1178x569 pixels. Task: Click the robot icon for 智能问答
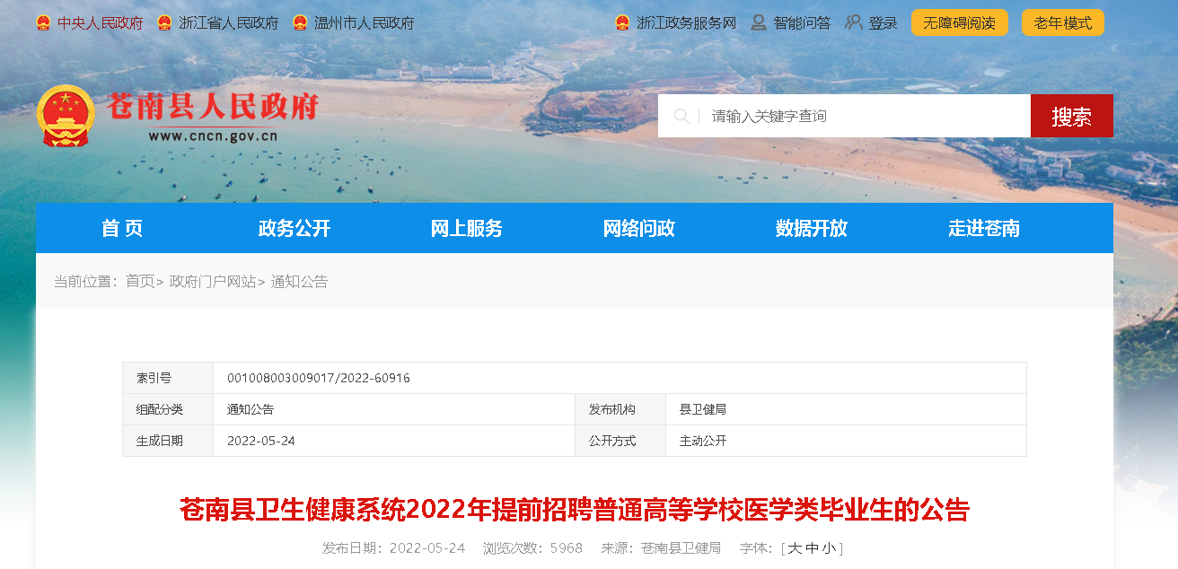point(759,22)
